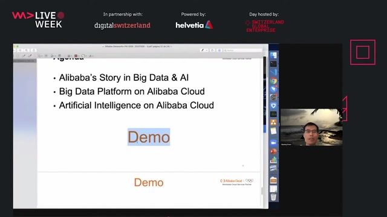Screen dimensions: 387x217
Task: Open the shapes dropdown in markup bar
Action: [41, 56]
